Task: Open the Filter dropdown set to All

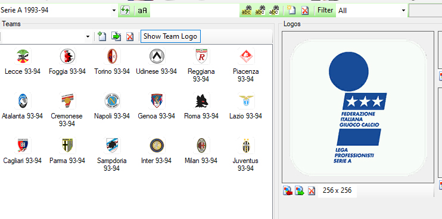Action: [x=403, y=11]
